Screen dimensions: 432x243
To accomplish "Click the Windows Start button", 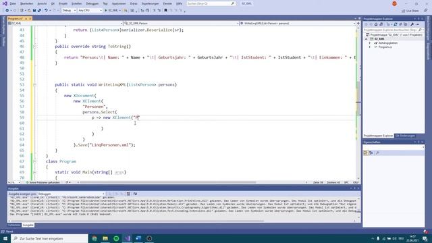I will (x=5, y=238).
